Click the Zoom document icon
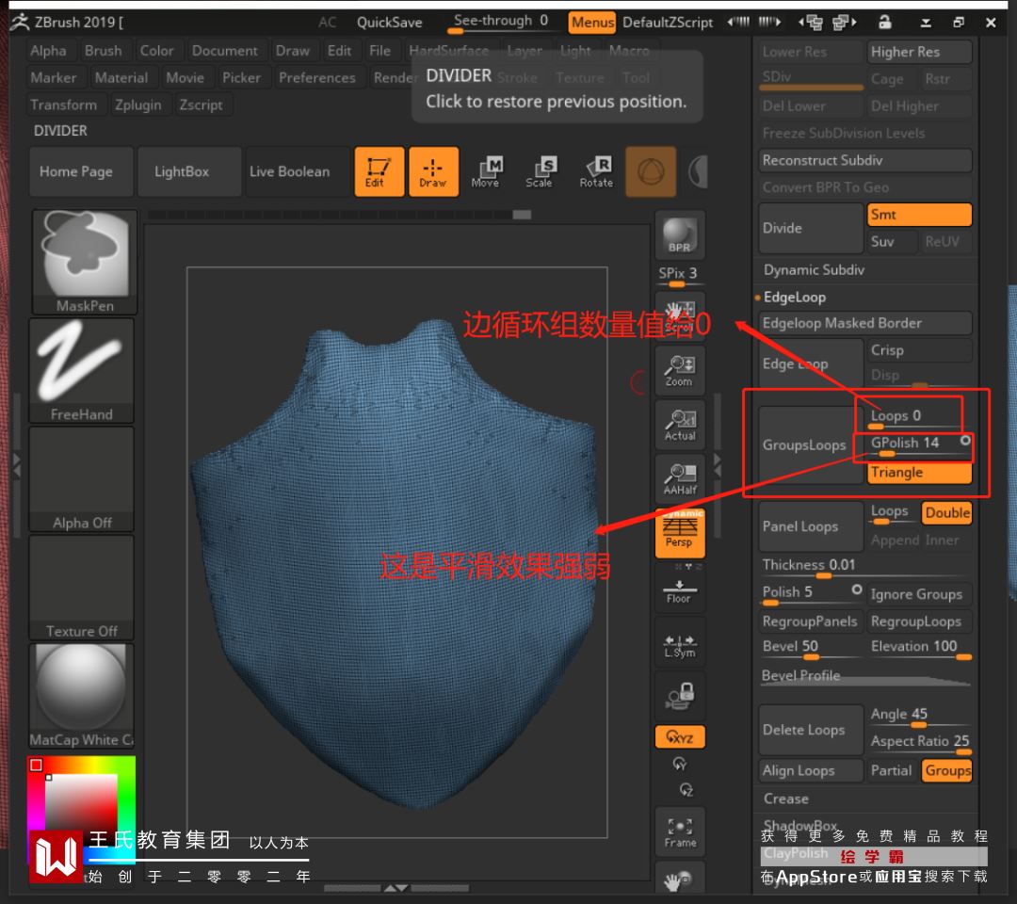The image size is (1017, 904). coord(679,371)
